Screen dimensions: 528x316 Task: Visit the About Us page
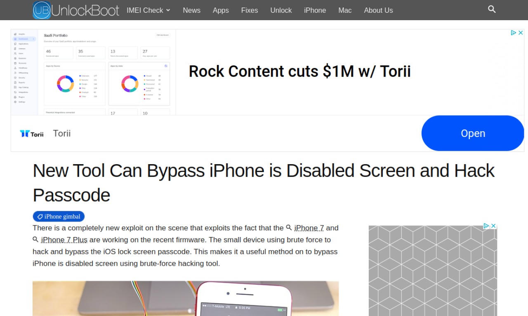click(x=378, y=10)
